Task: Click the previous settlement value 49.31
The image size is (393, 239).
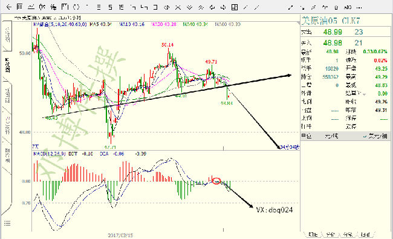Action: pyautogui.click(x=382, y=110)
